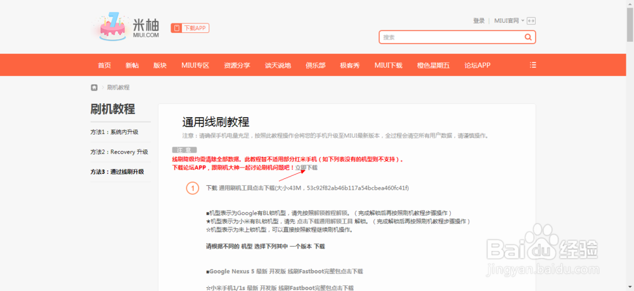Click 点击下载通用解锁工具 link
The height and width of the screenshot is (291, 634).
coord(325,221)
